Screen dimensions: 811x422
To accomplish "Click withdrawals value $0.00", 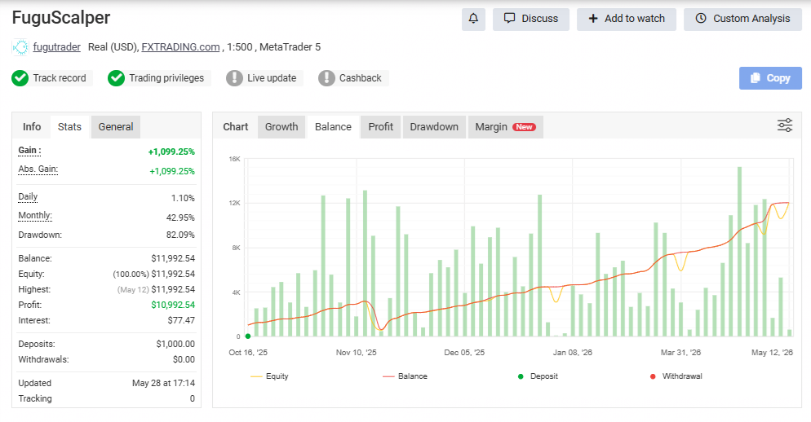I will (x=184, y=359).
